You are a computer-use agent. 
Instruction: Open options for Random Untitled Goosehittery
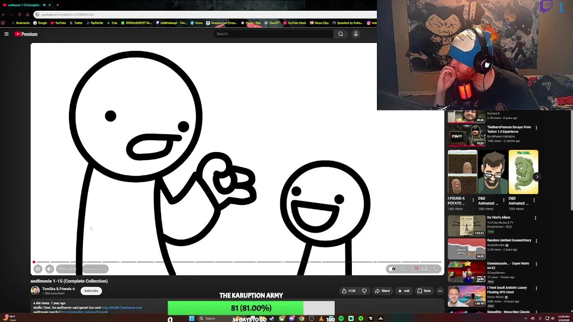(x=536, y=241)
